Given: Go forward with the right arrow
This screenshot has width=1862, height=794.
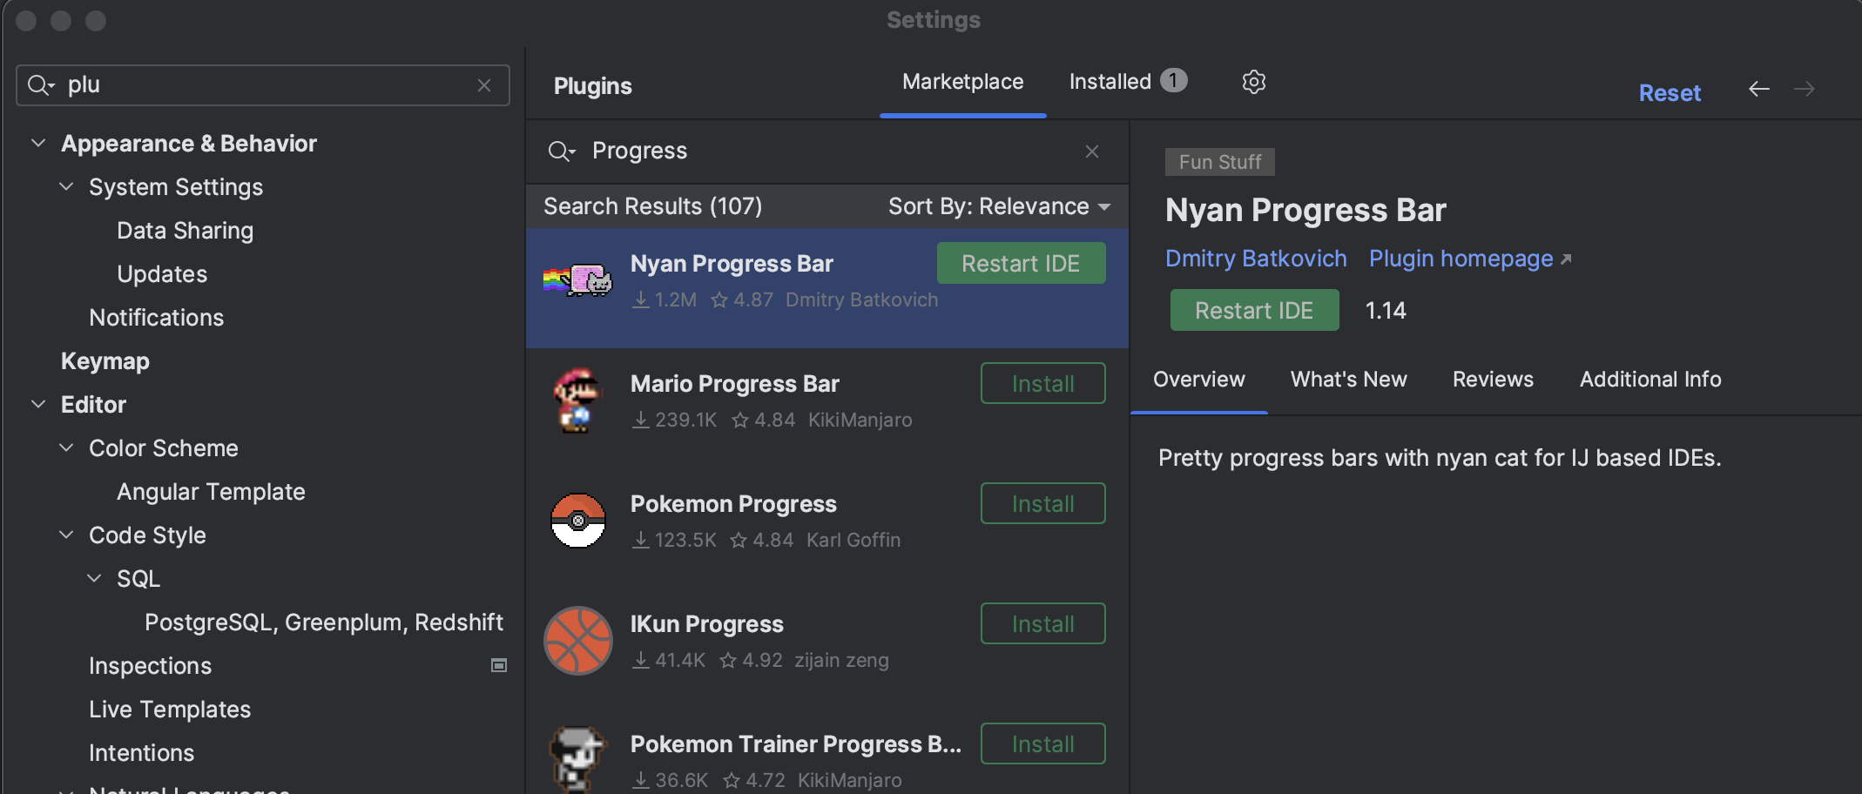Looking at the screenshot, I should pyautogui.click(x=1805, y=89).
